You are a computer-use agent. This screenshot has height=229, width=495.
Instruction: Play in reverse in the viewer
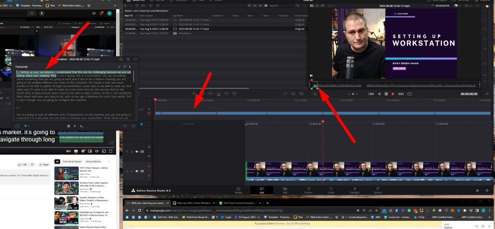pyautogui.click(x=379, y=94)
